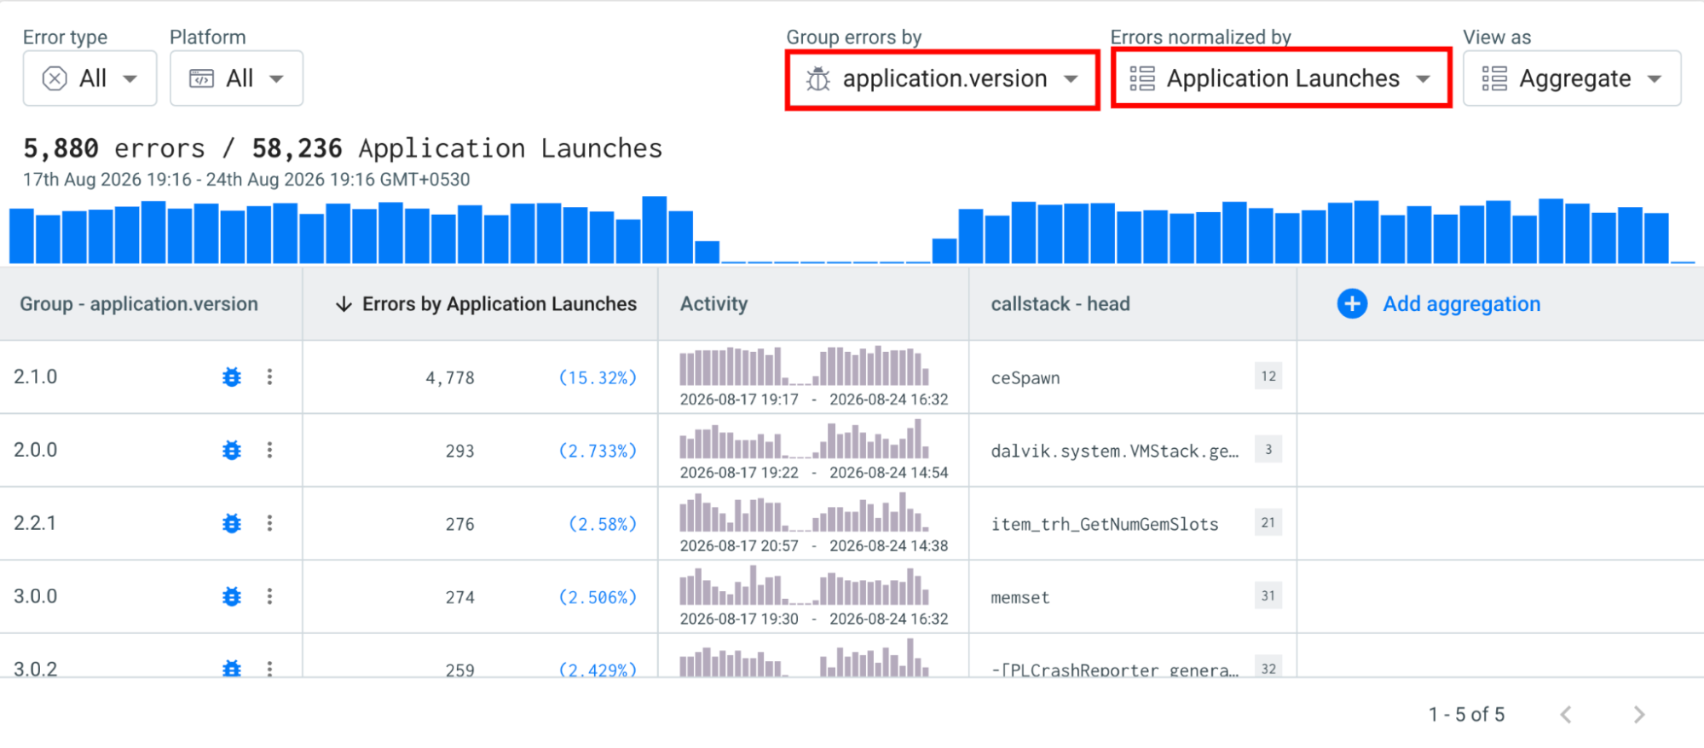The width and height of the screenshot is (1704, 748).
Task: Open the three-dot menu for row 2.0.0
Action: click(269, 450)
